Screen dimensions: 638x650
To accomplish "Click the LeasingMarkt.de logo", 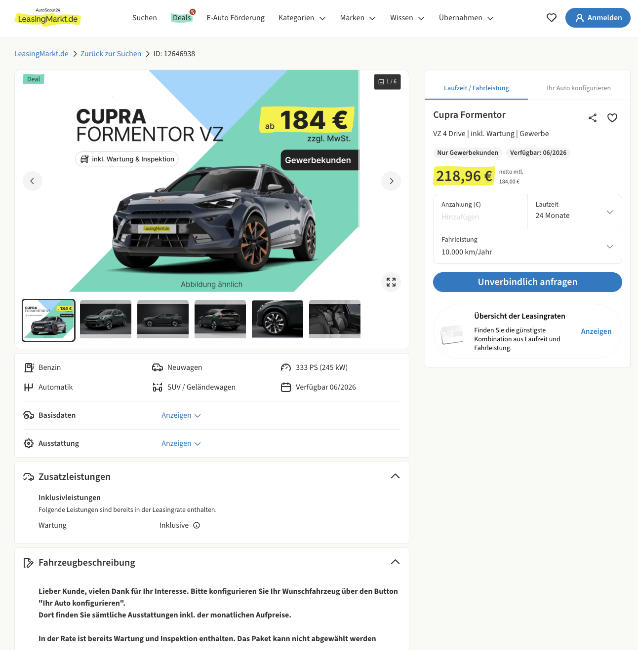I will (x=48, y=17).
